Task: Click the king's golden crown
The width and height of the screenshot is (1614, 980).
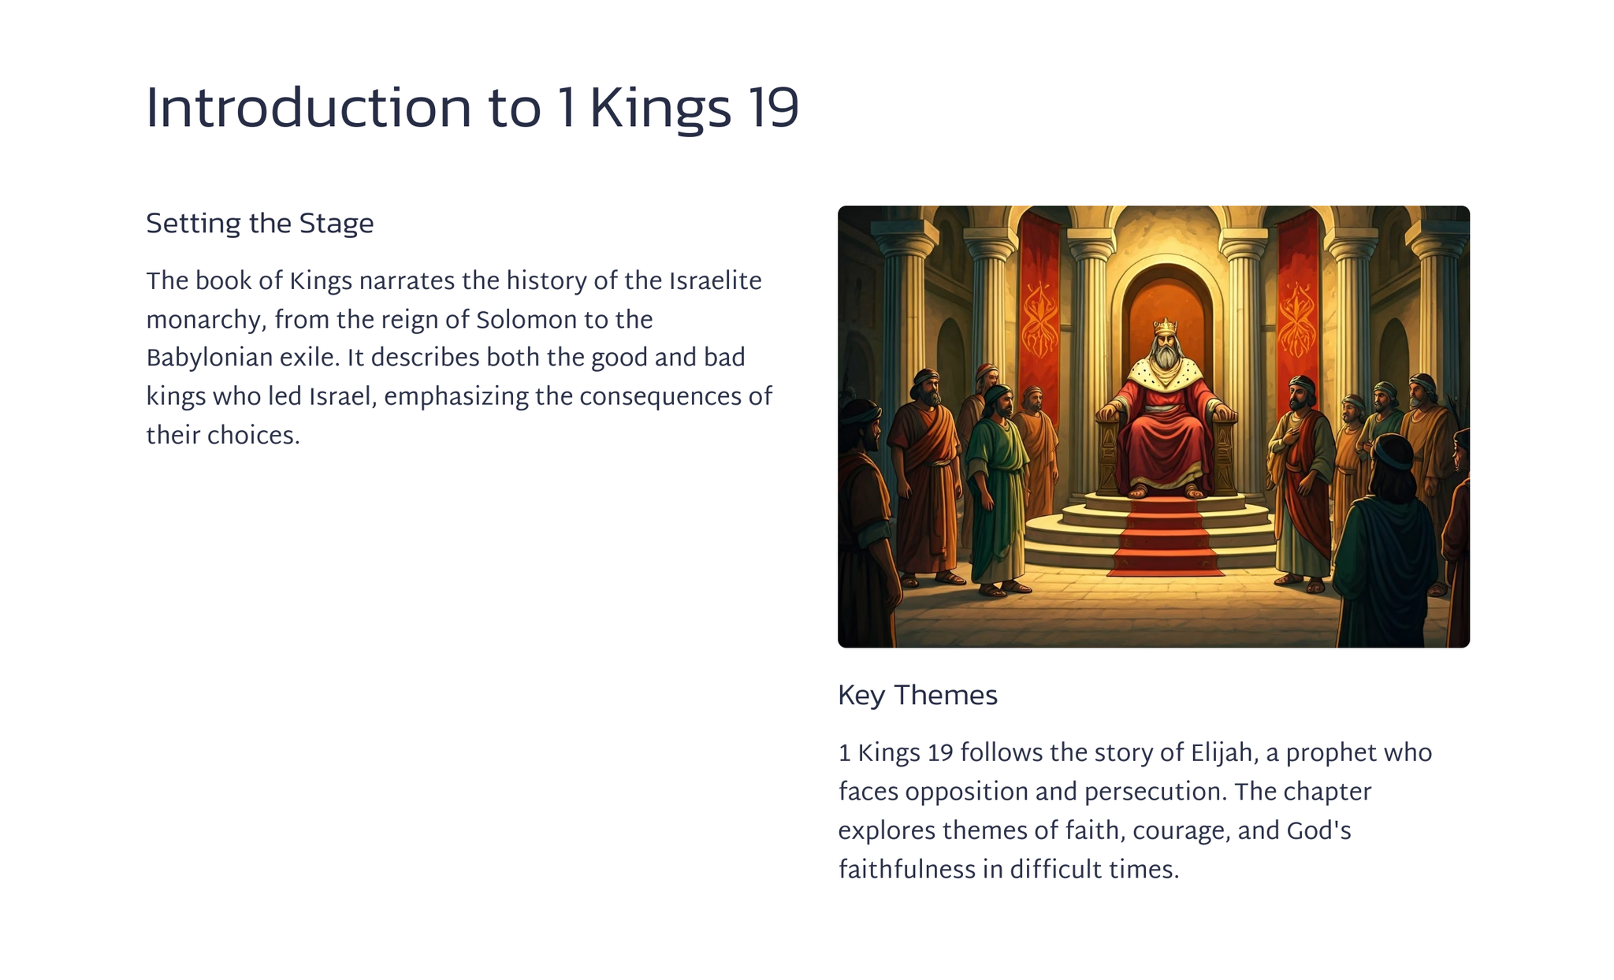Action: pyautogui.click(x=1165, y=325)
